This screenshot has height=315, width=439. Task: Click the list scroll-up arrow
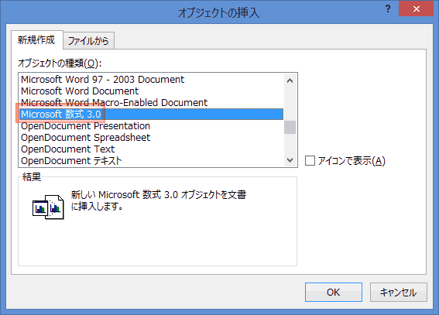click(x=290, y=80)
